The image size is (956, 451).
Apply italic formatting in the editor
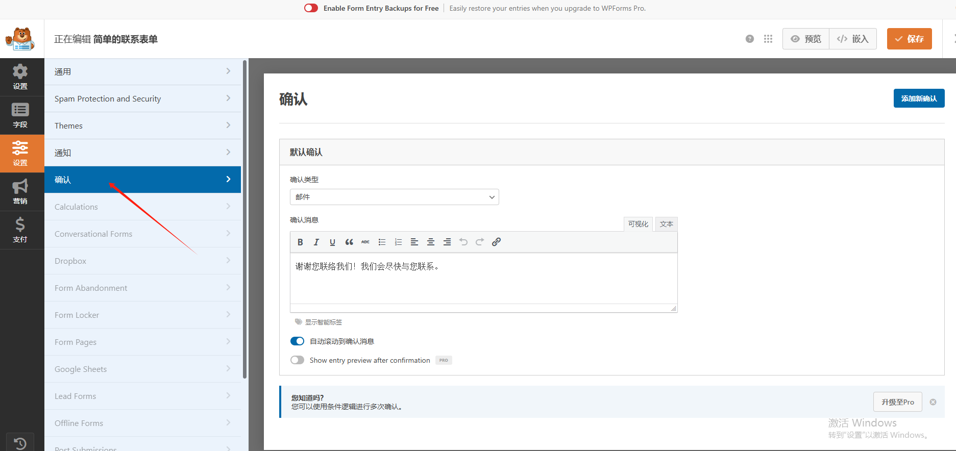point(316,242)
